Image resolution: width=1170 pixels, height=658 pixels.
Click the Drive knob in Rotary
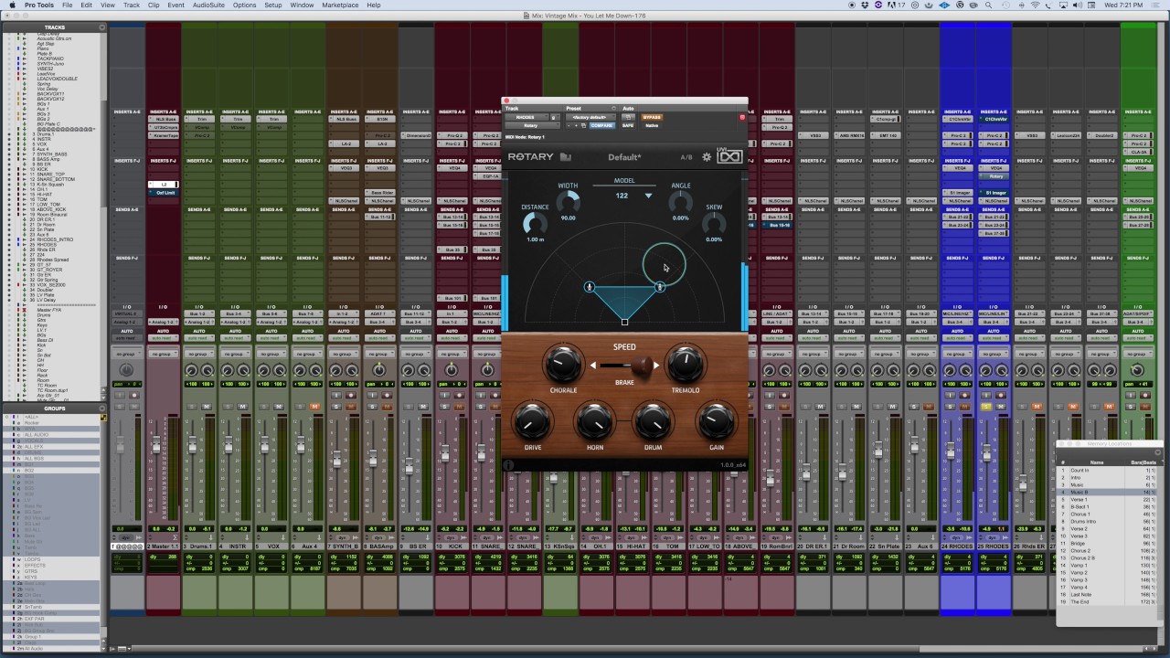point(532,421)
